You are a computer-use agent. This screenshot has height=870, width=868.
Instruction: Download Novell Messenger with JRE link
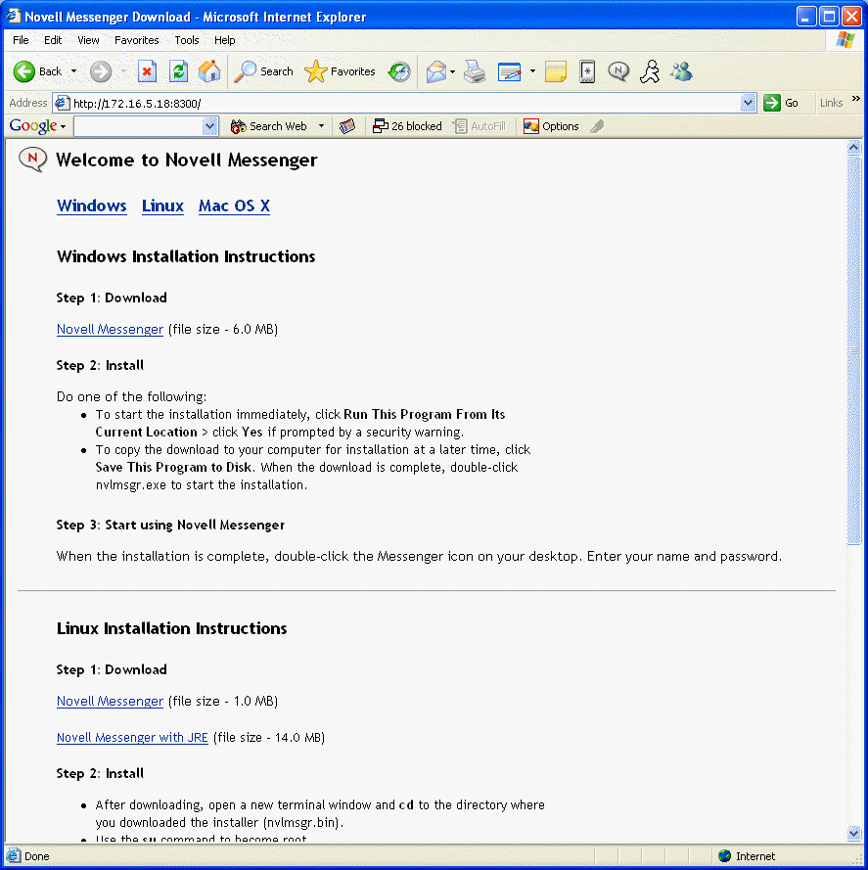(132, 737)
